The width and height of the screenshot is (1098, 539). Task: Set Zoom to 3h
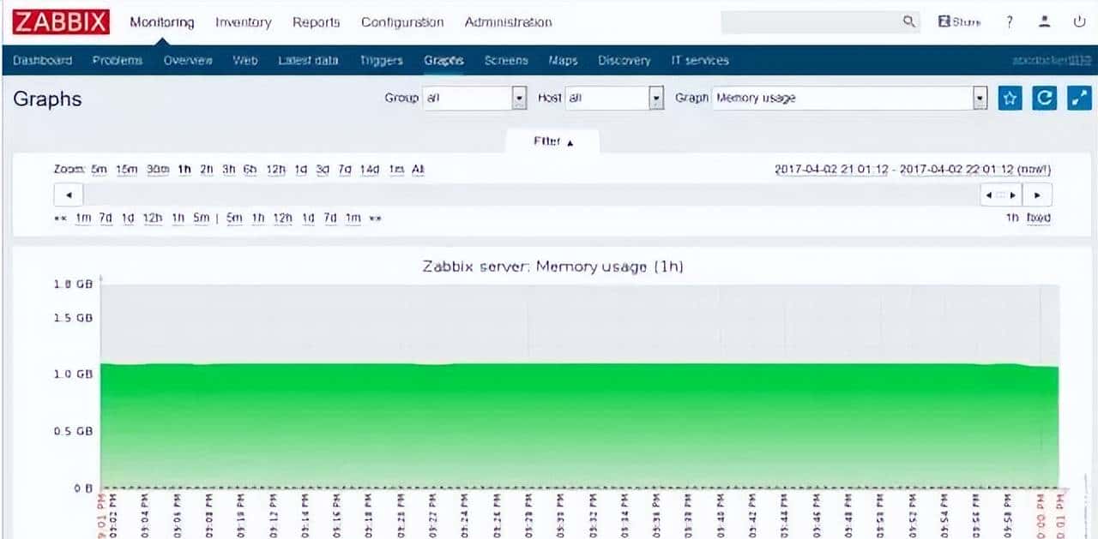point(228,170)
